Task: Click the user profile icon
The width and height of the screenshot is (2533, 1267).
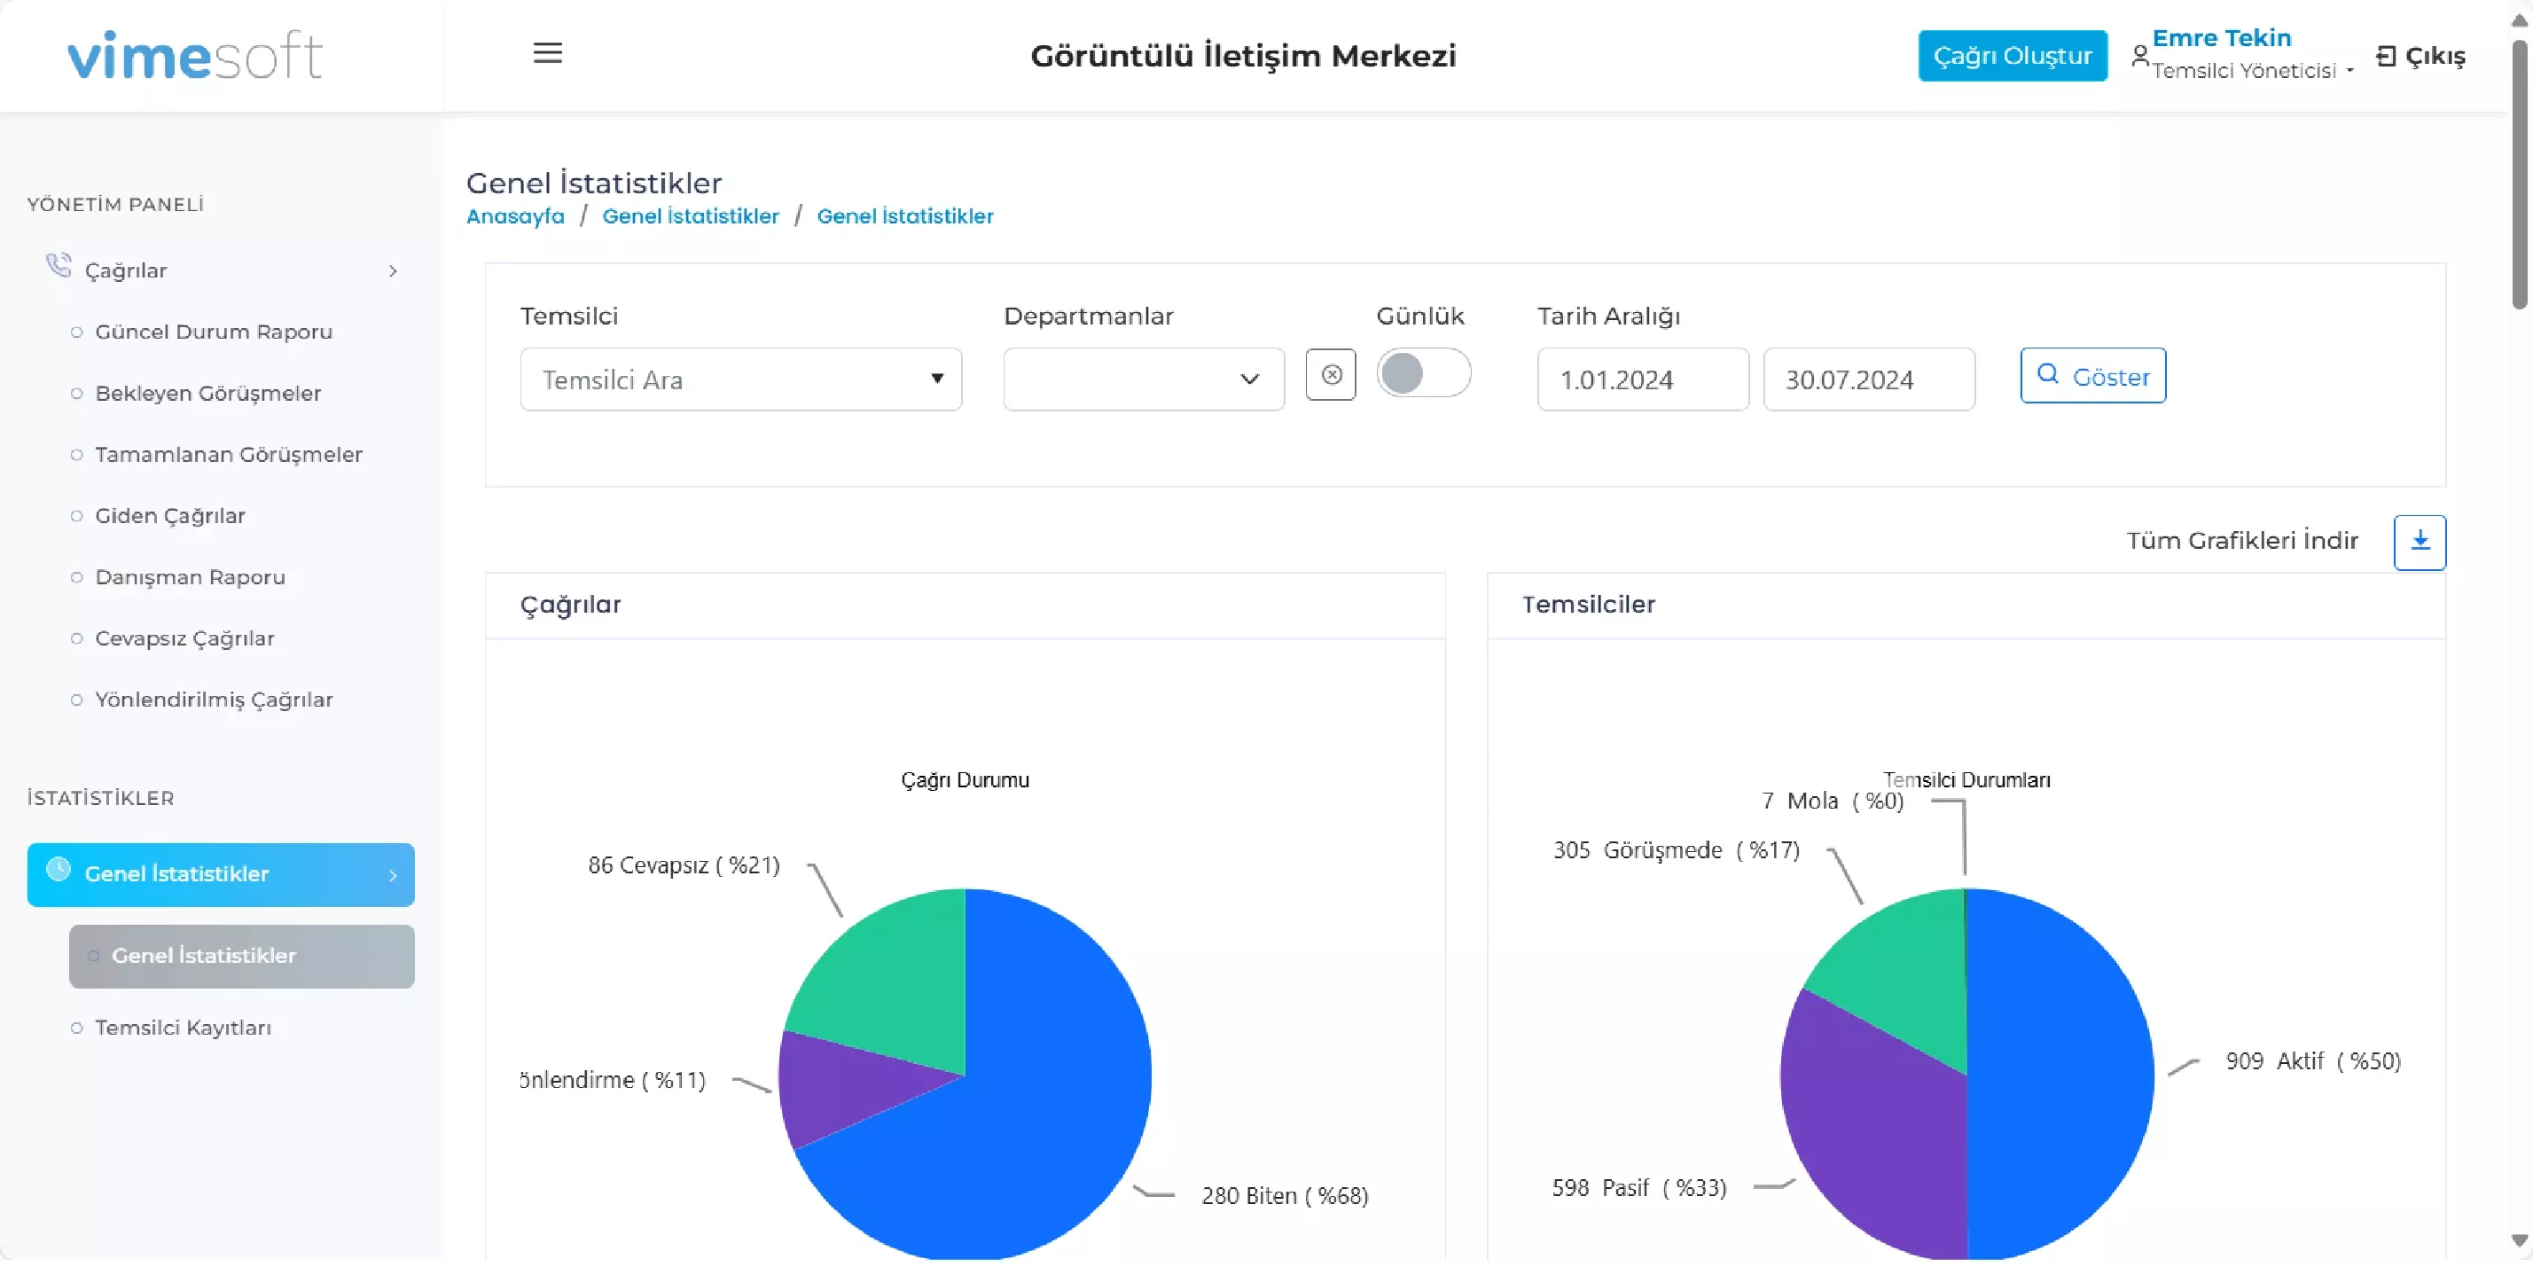Action: pos(2139,56)
